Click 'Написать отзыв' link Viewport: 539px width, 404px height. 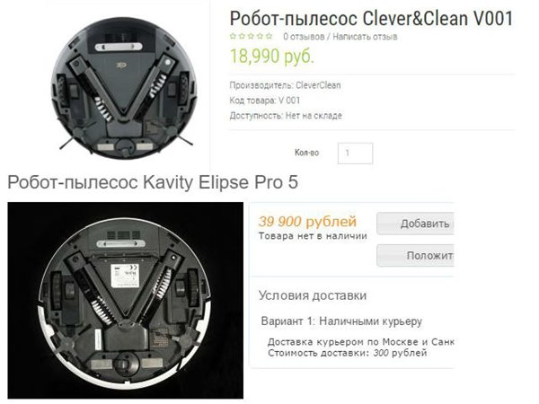(x=365, y=37)
